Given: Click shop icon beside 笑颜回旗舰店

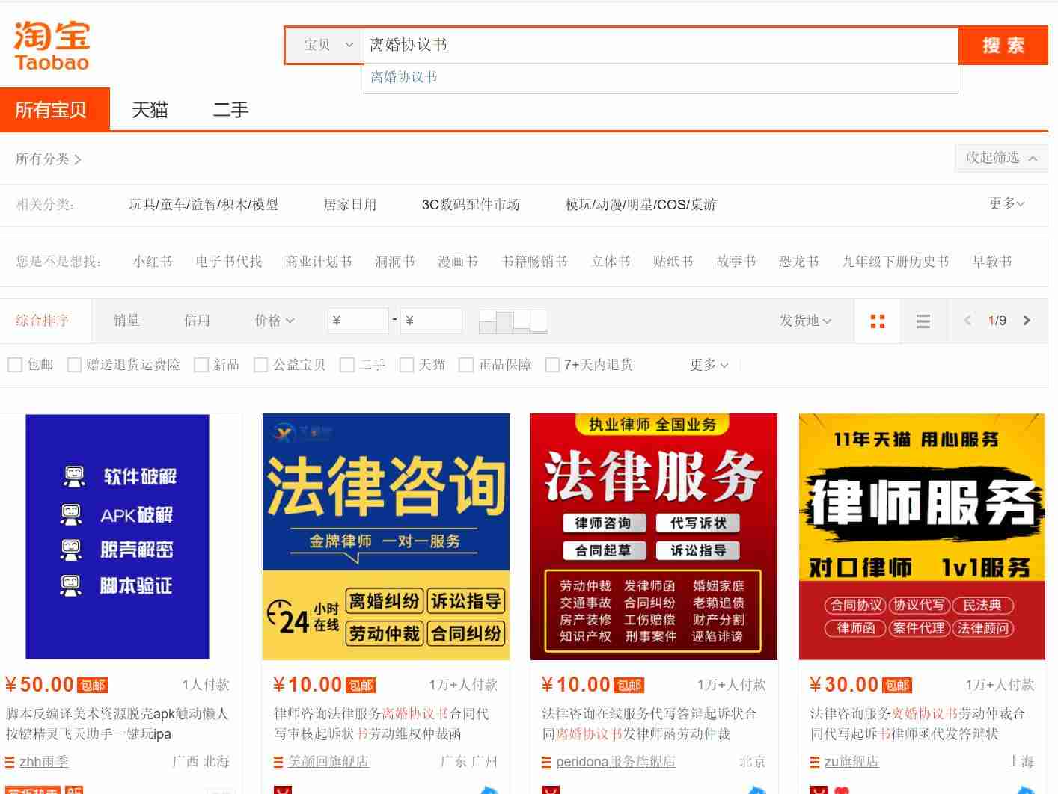Looking at the screenshot, I should (279, 763).
